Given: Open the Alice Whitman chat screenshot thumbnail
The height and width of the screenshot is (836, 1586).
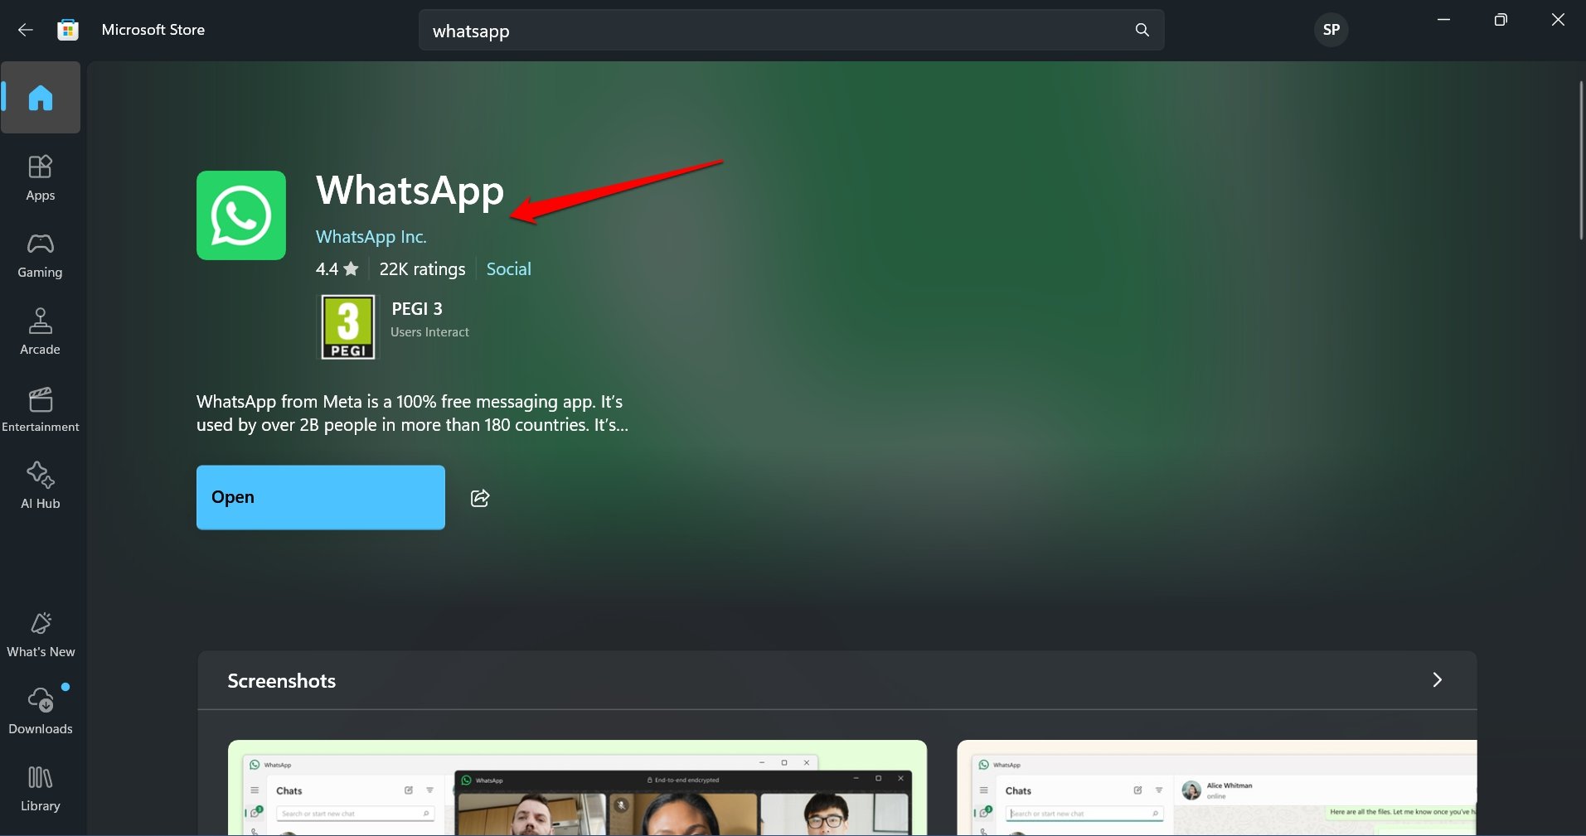Looking at the screenshot, I should pyautogui.click(x=1217, y=787).
